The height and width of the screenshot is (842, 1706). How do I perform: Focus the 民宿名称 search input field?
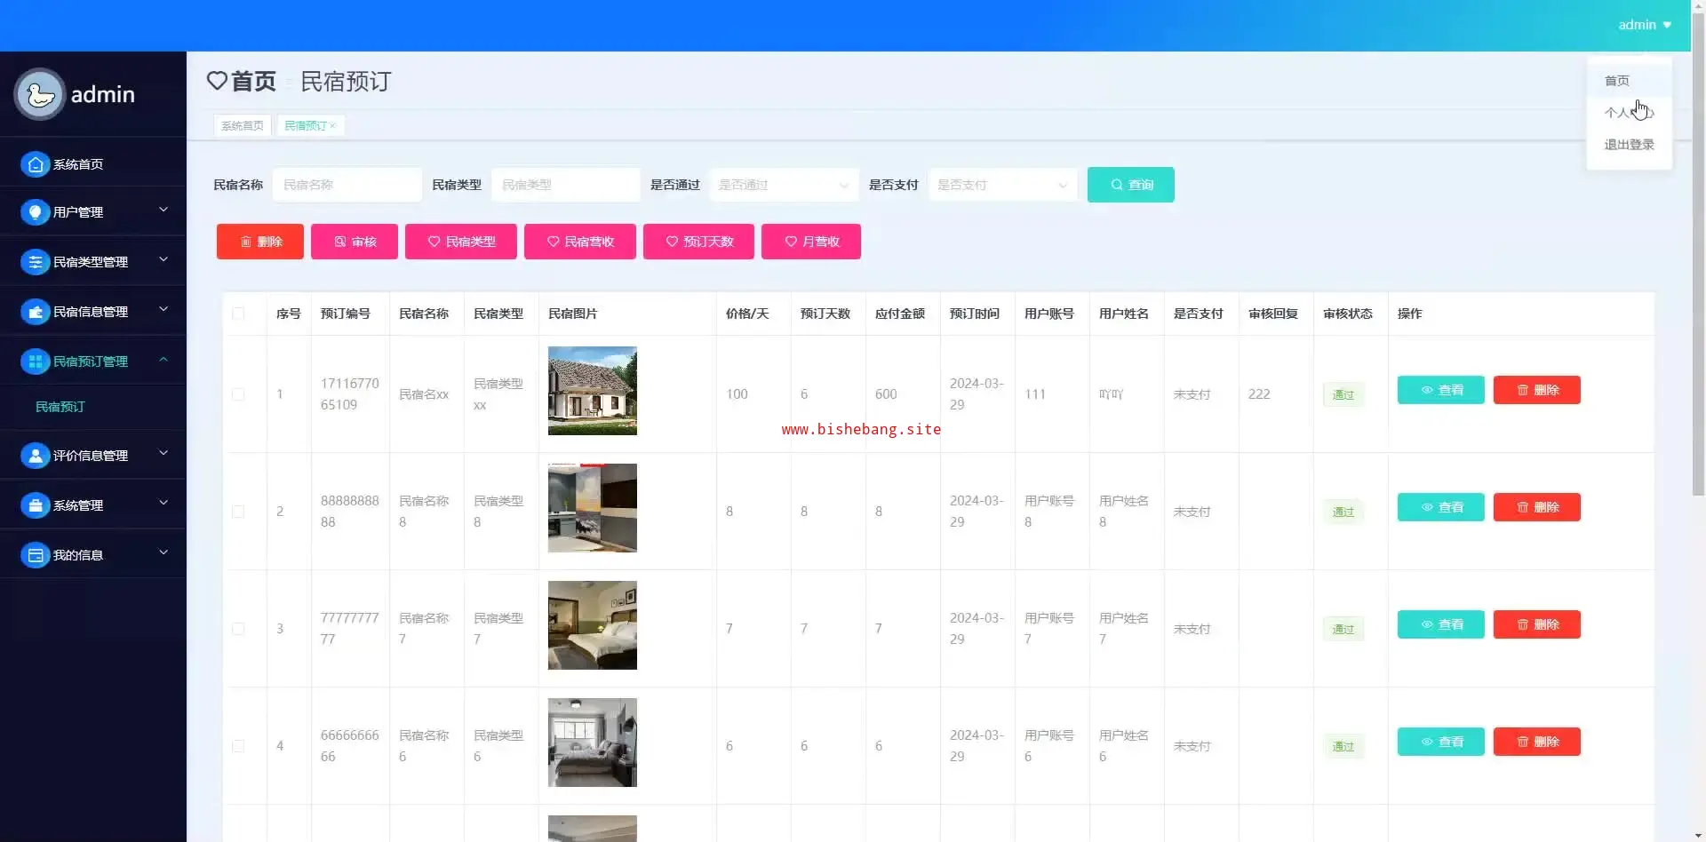(x=347, y=185)
